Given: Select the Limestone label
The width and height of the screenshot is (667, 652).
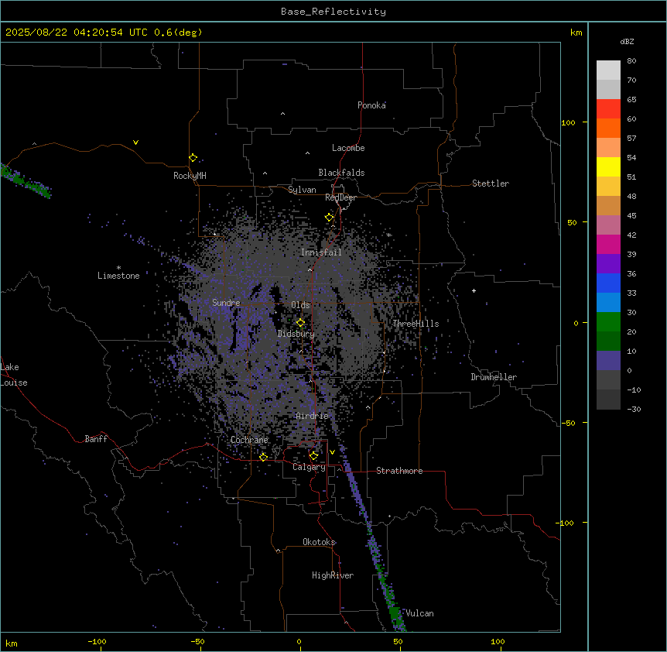Looking at the screenshot, I should pyautogui.click(x=118, y=276).
